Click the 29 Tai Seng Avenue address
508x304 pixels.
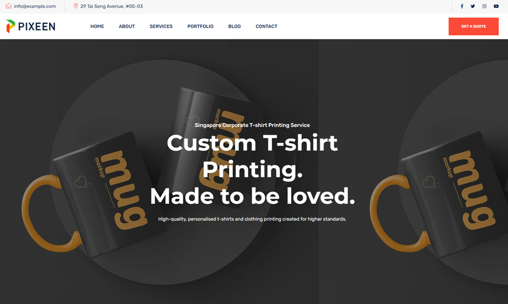click(111, 6)
